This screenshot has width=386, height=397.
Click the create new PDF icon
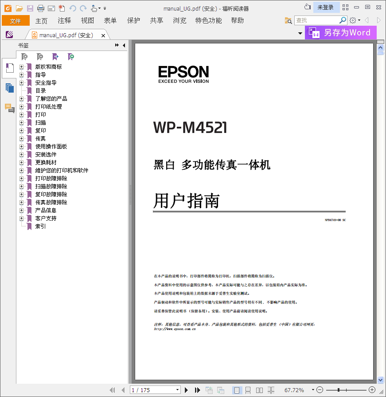pos(62,8)
